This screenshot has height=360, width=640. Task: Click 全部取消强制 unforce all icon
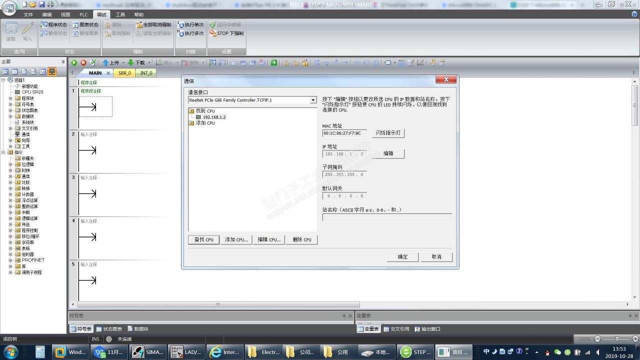tap(139, 24)
